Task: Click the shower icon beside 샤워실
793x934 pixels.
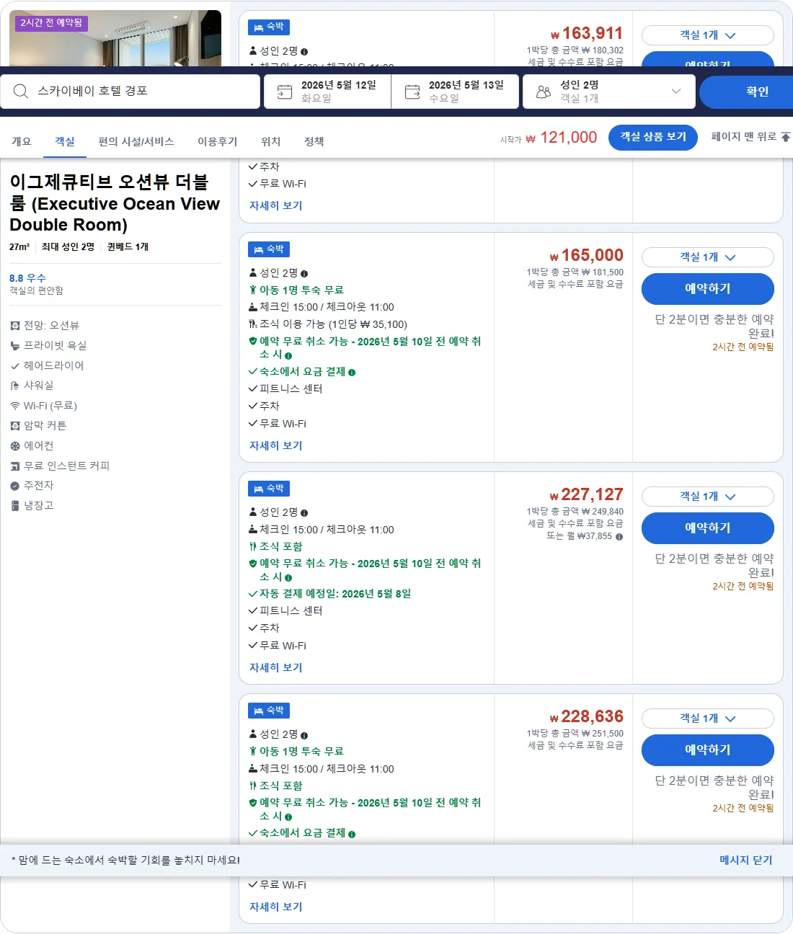Action: click(x=15, y=386)
